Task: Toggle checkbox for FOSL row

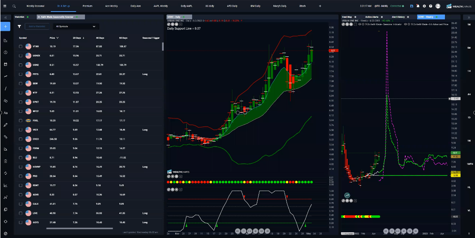Action: (x=21, y=120)
